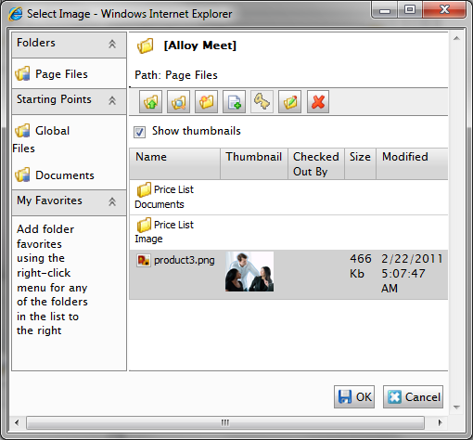The width and height of the screenshot is (473, 440).
Task: Click the OK button
Action: pos(354,396)
